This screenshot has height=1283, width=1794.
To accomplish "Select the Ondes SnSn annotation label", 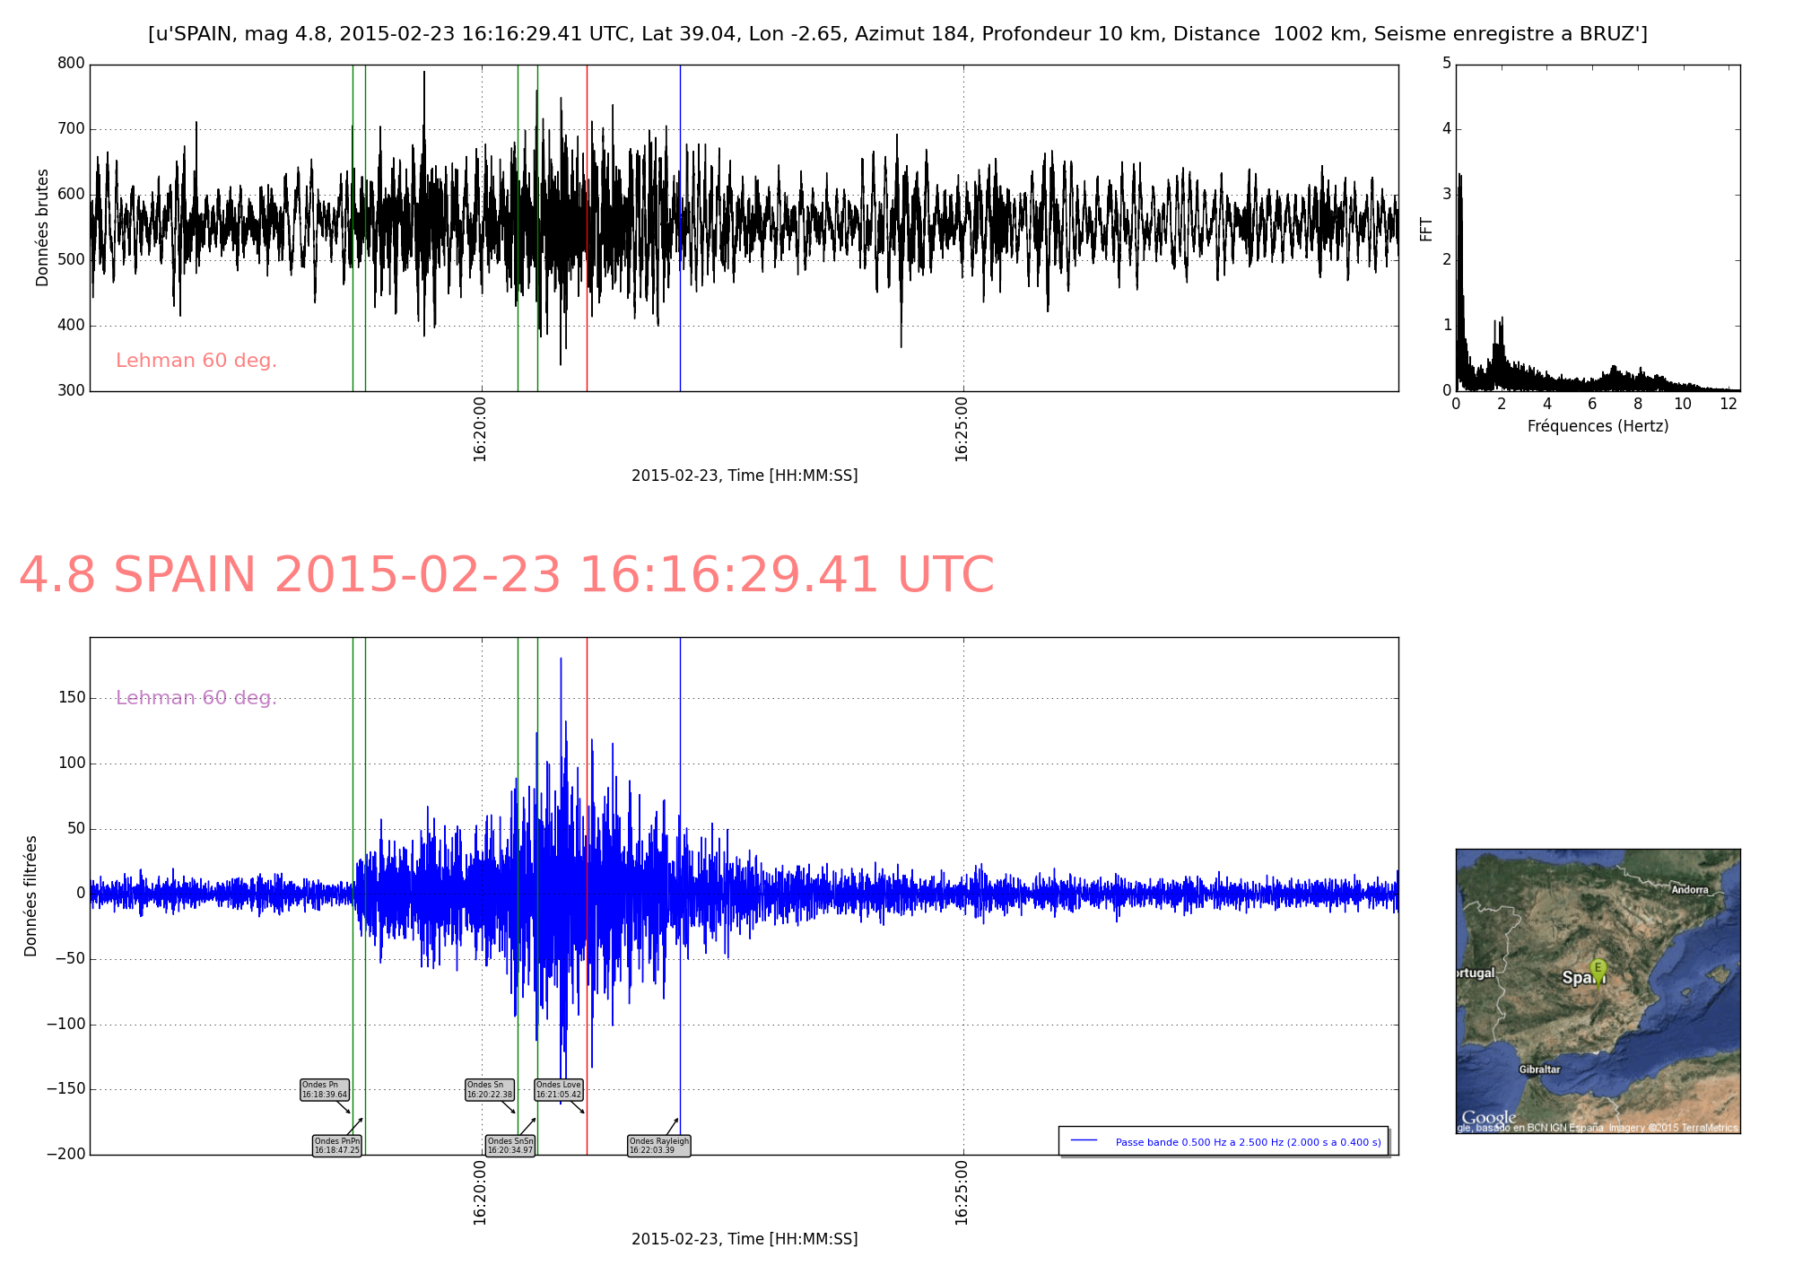I will [509, 1146].
